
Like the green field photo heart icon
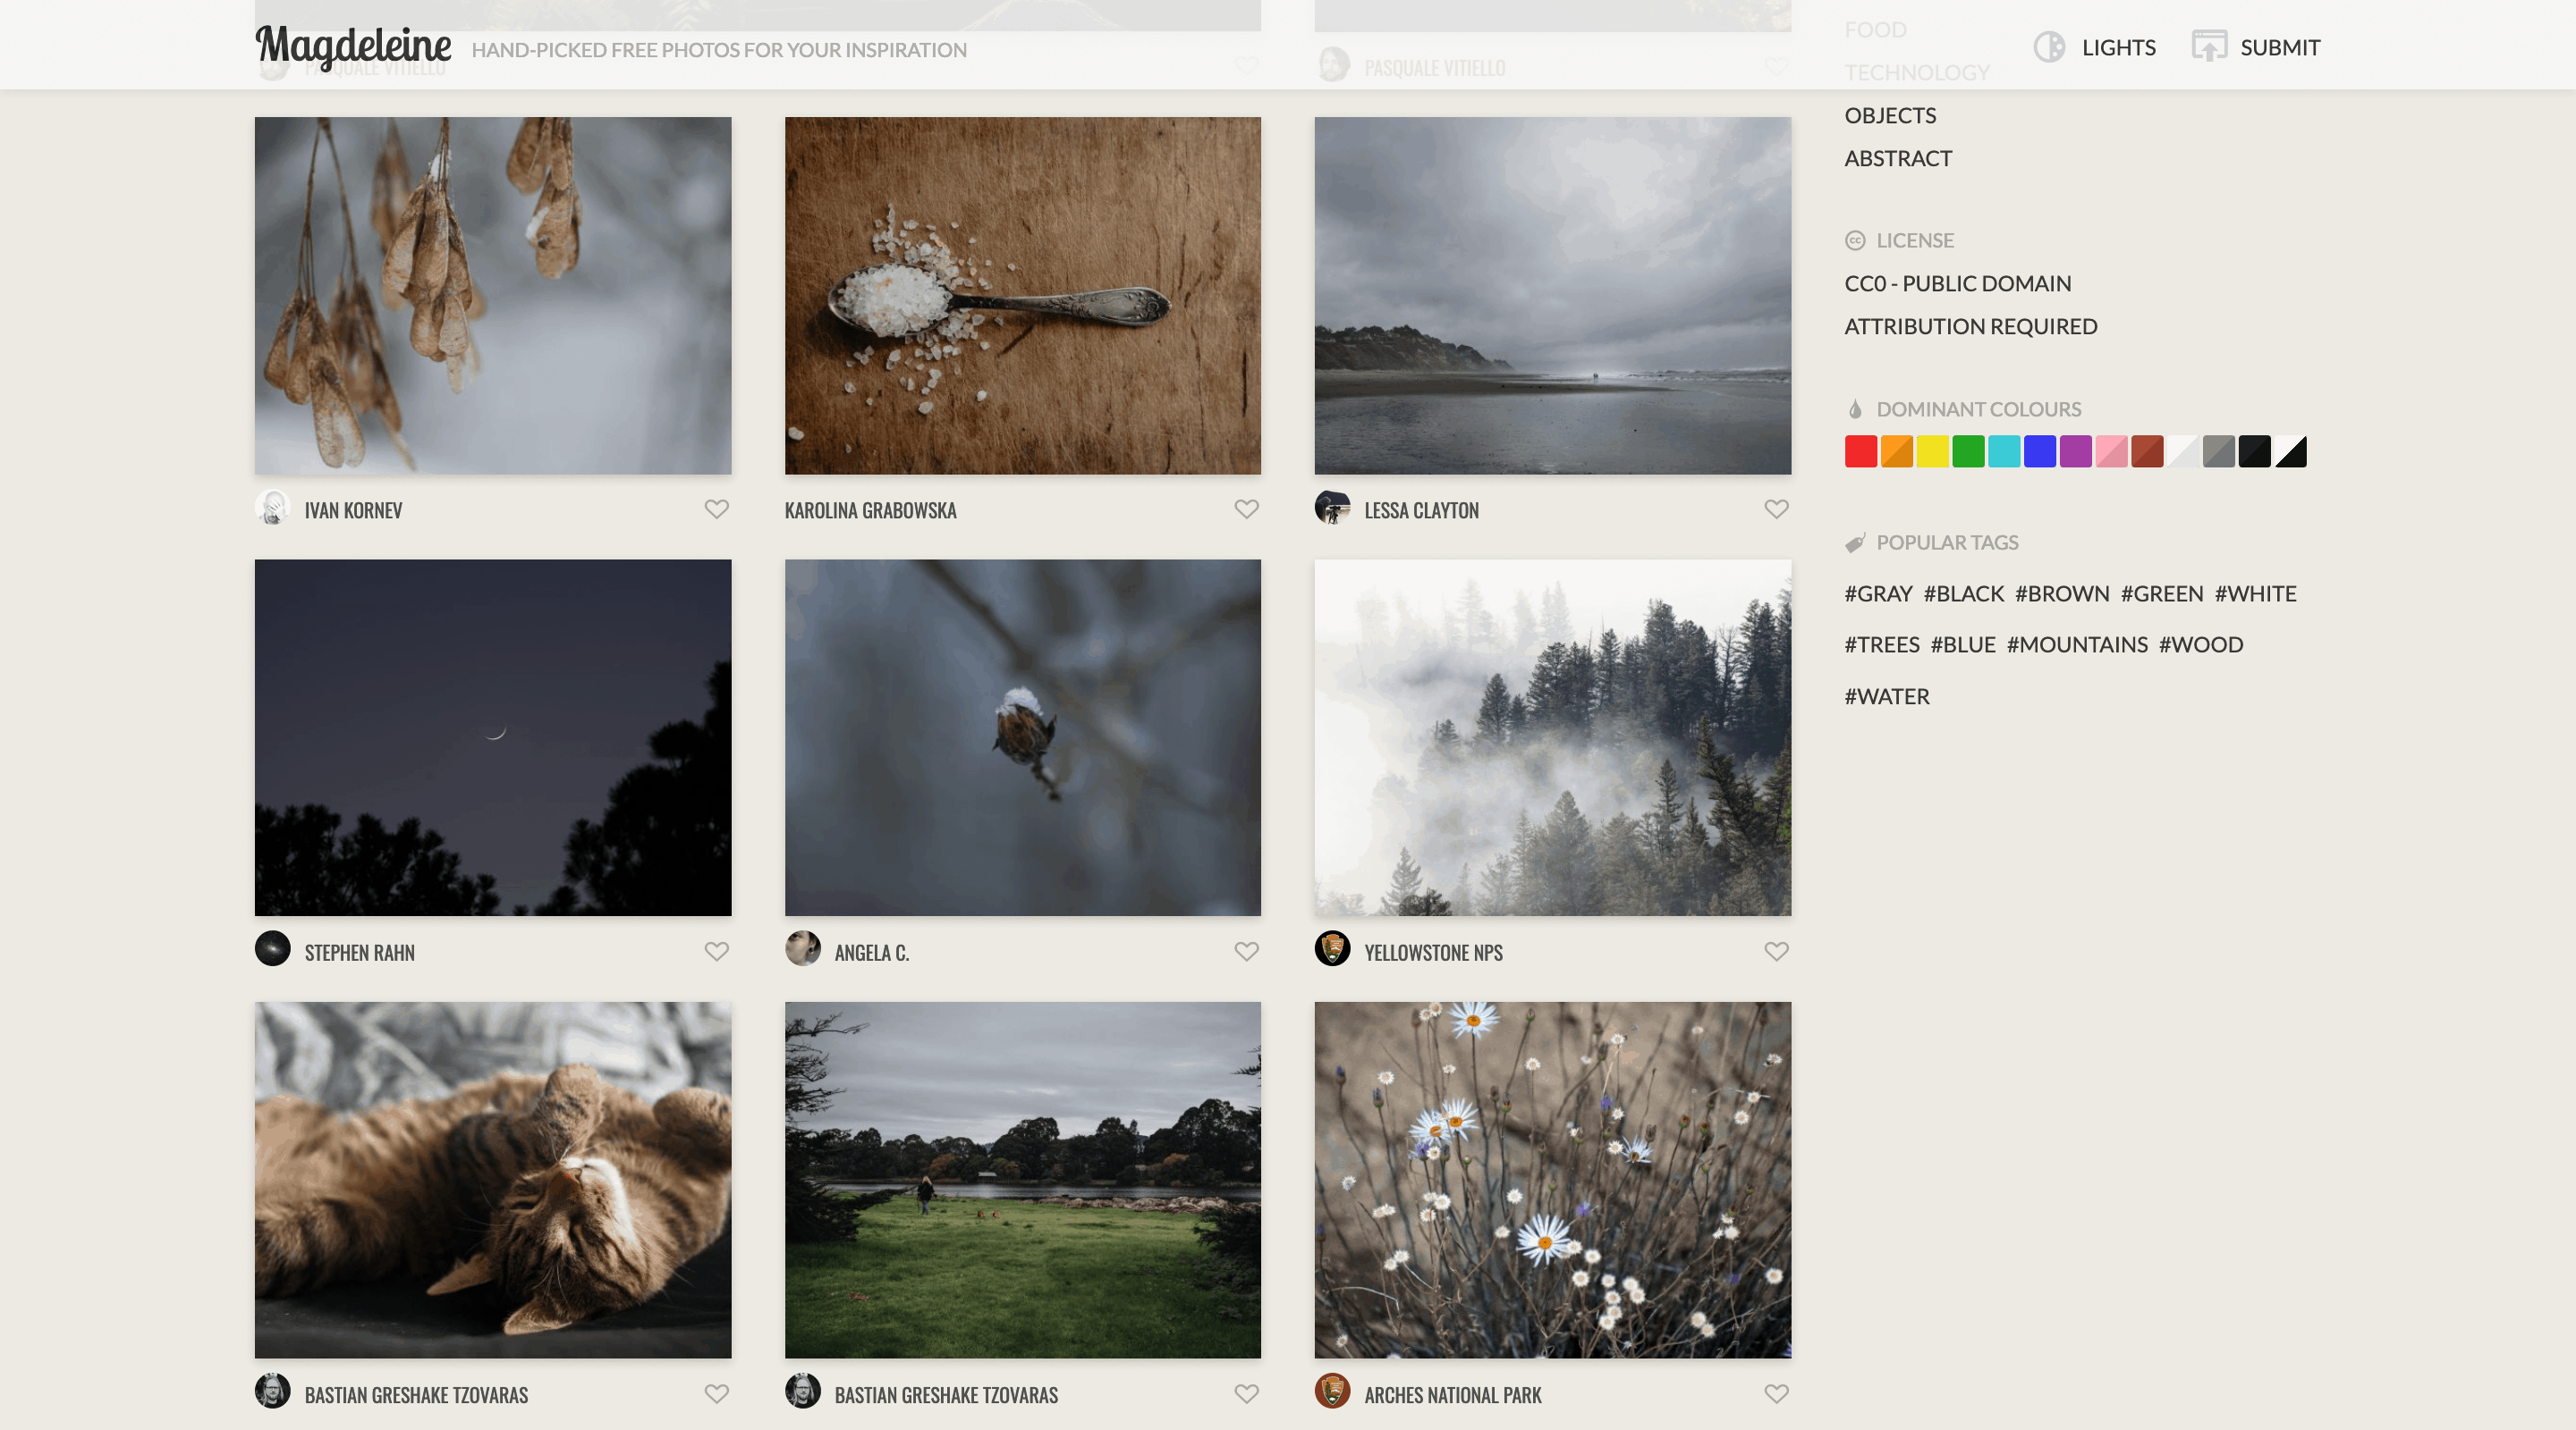[1246, 1393]
